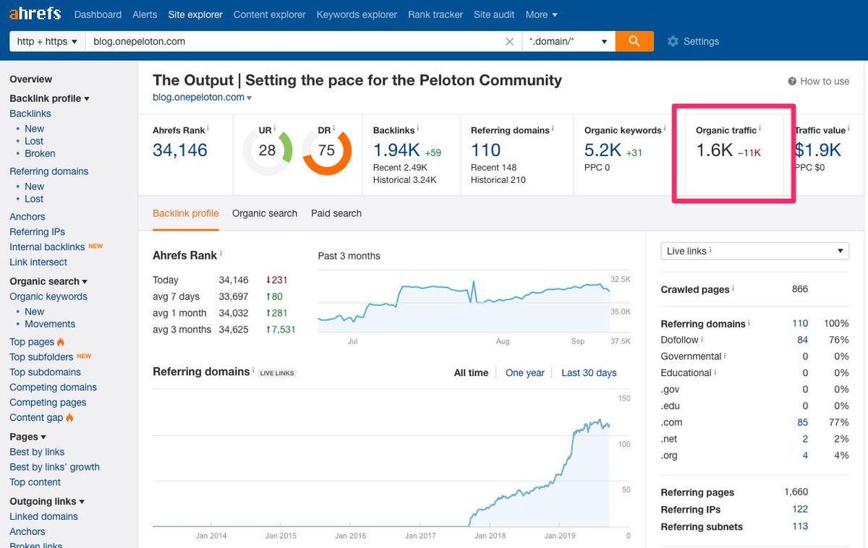
Task: Open Alerts in top navigation
Action: tap(145, 14)
